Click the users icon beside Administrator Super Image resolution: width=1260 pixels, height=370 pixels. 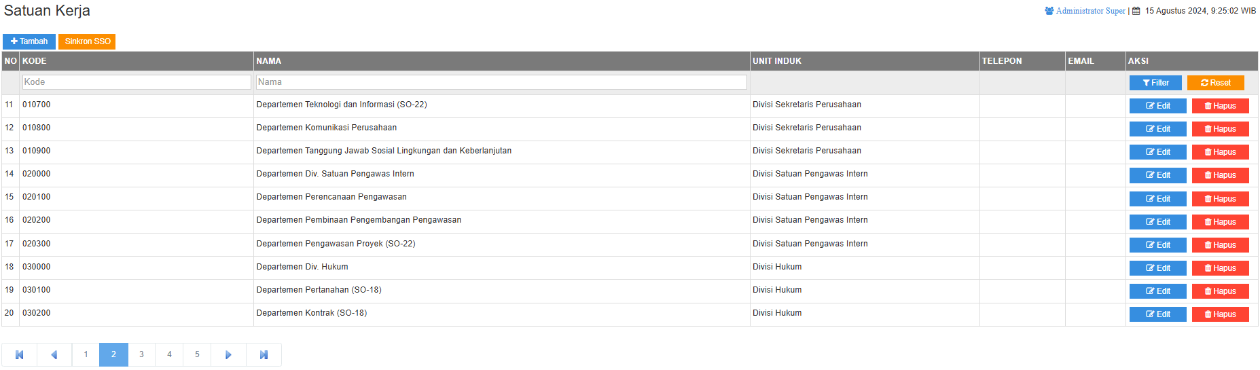1049,11
